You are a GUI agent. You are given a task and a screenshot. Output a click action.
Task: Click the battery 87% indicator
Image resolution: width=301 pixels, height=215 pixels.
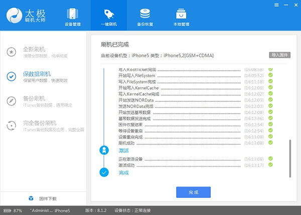pyautogui.click(x=14, y=210)
